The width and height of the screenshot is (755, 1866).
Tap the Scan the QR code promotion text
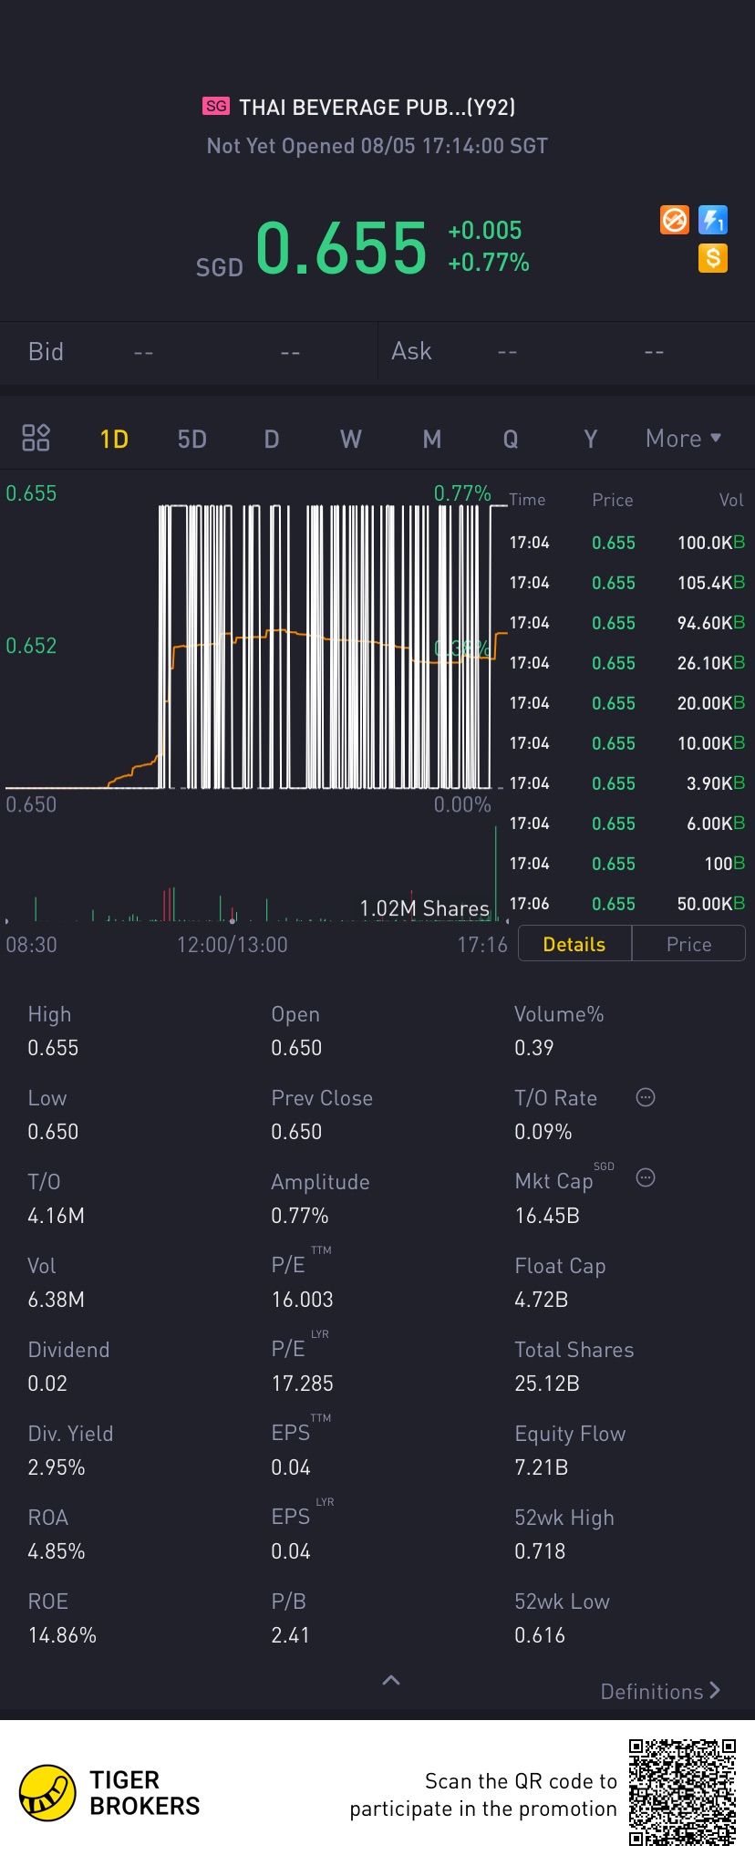click(x=483, y=1795)
